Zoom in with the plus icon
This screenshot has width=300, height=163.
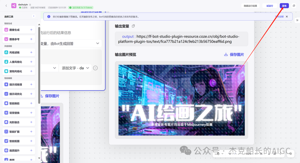255,154
